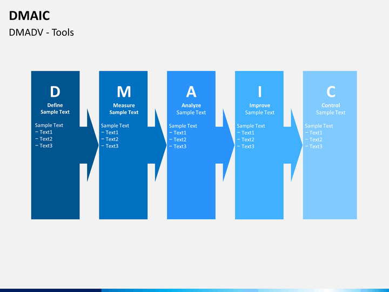Click Text1 in the Improve column
The width and height of the screenshot is (389, 292).
pos(248,132)
